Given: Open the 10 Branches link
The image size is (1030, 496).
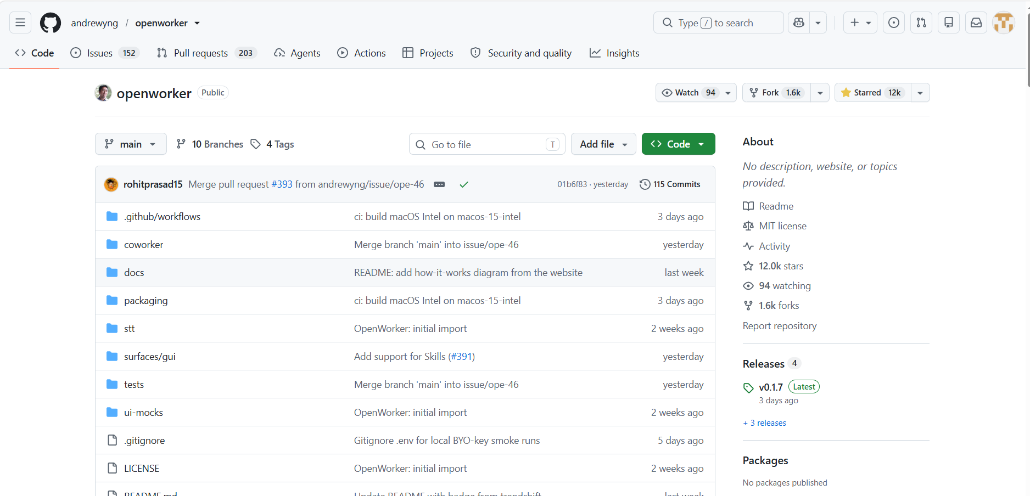Looking at the screenshot, I should (x=210, y=144).
